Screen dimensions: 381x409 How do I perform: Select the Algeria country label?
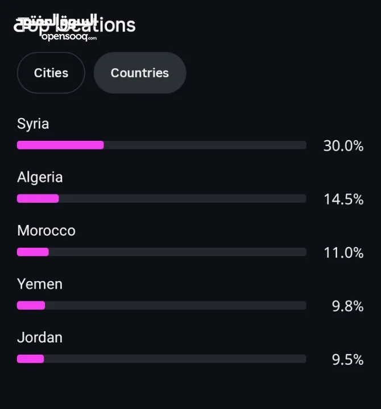coord(40,177)
